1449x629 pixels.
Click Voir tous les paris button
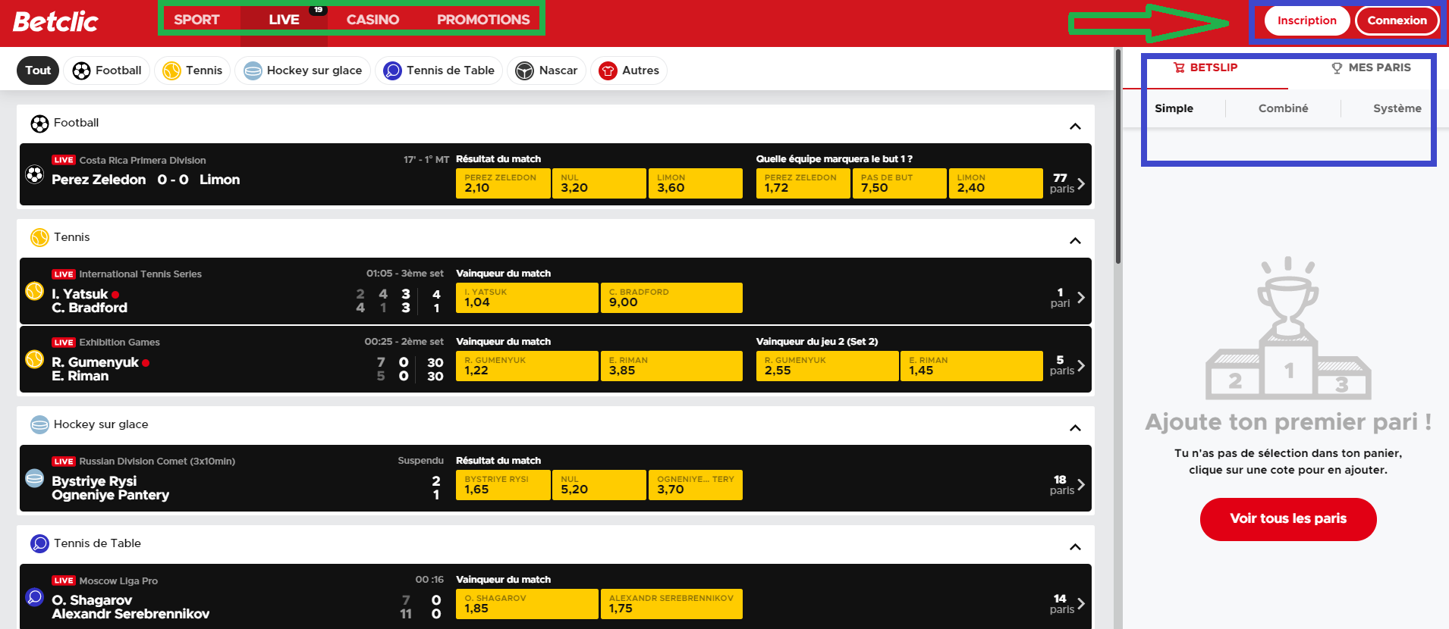coord(1288,519)
